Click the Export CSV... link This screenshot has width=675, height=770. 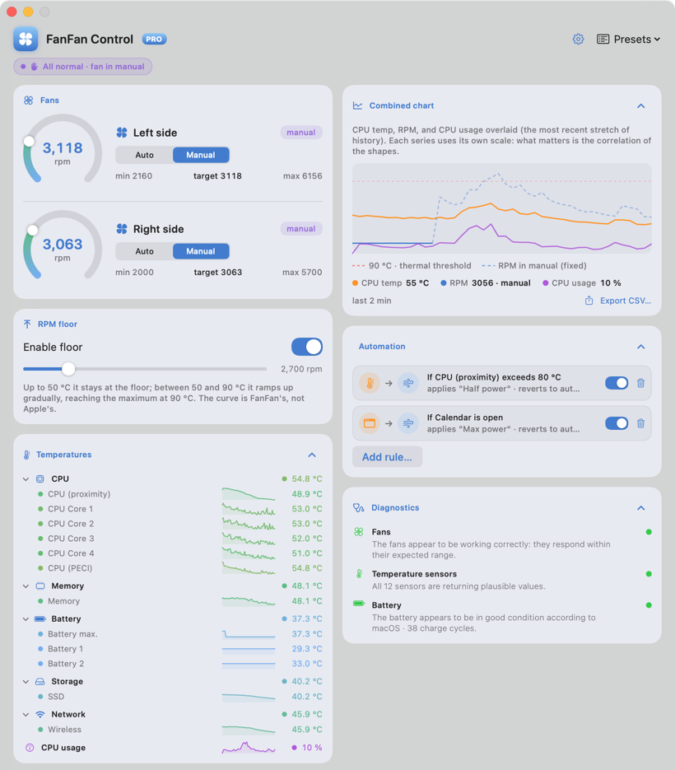click(626, 301)
